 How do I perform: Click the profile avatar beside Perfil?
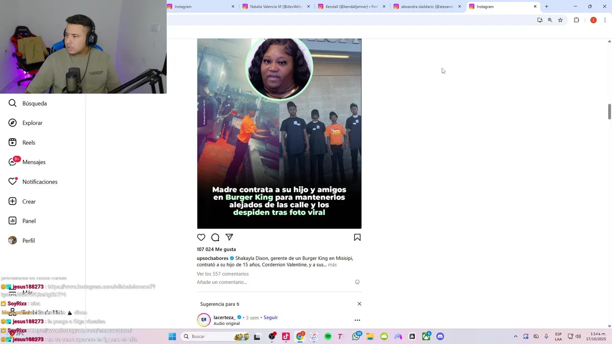[12, 240]
